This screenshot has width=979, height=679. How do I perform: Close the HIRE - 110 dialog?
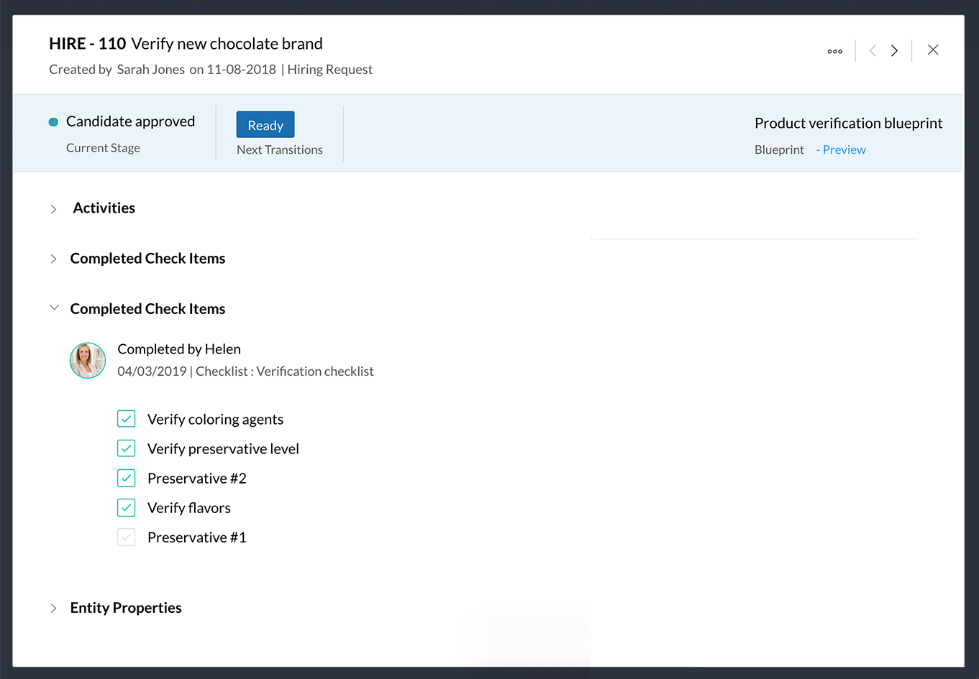[933, 50]
